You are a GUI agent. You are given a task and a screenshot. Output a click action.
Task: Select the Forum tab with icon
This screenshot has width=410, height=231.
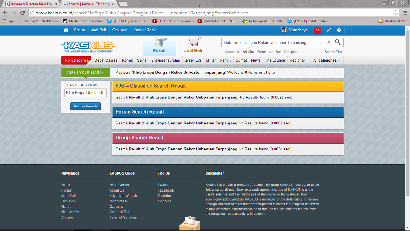point(160,46)
